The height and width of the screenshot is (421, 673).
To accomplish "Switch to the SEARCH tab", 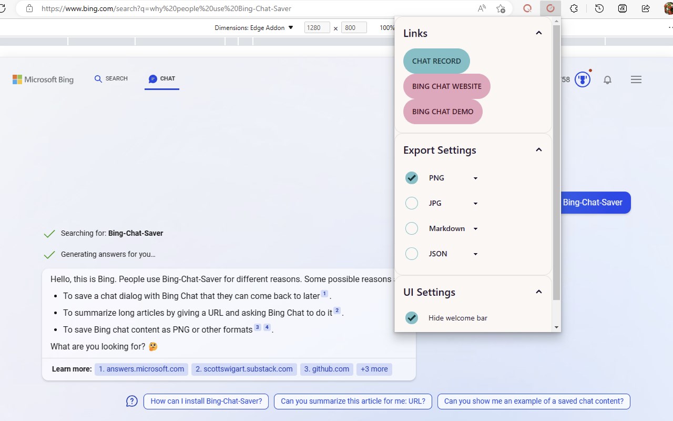I will coord(111,78).
